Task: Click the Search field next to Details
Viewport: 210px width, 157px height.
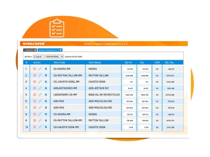Action: 39,57
